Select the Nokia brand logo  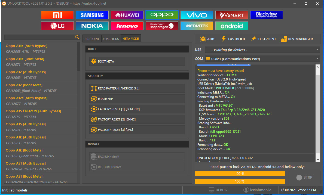pyautogui.click(x=92, y=26)
